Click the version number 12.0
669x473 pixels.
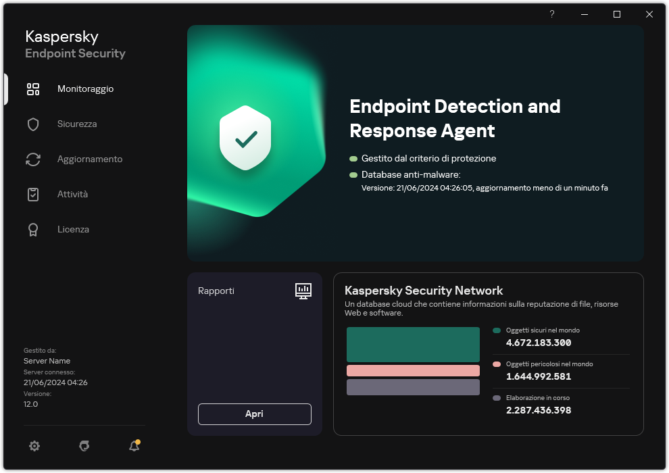click(x=30, y=404)
